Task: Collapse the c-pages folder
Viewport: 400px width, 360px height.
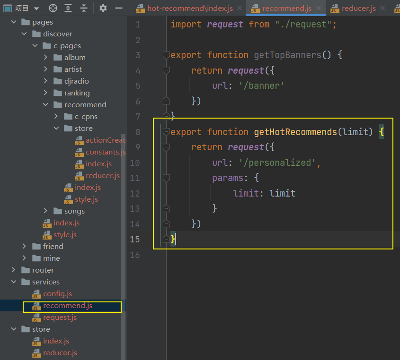Action: [x=35, y=45]
